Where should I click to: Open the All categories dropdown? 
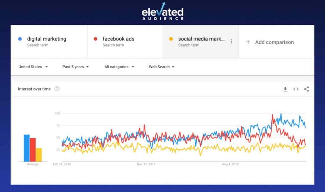119,67
